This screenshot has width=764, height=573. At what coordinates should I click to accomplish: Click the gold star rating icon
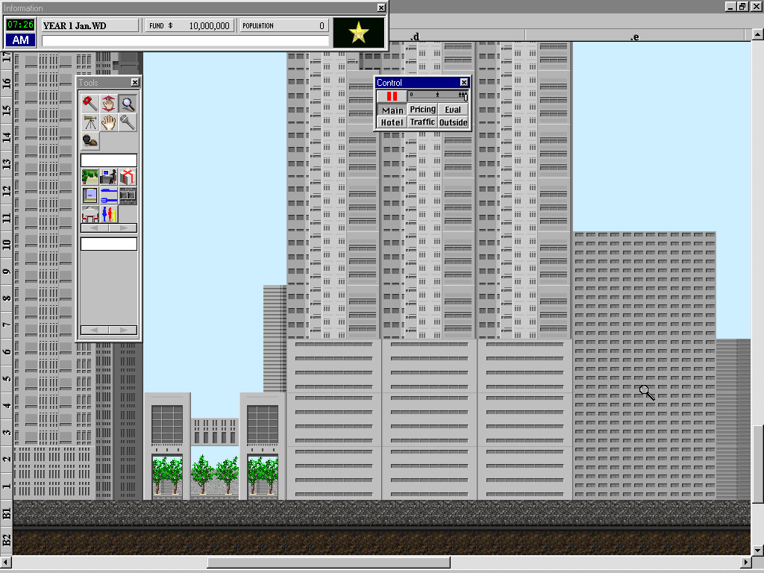359,33
